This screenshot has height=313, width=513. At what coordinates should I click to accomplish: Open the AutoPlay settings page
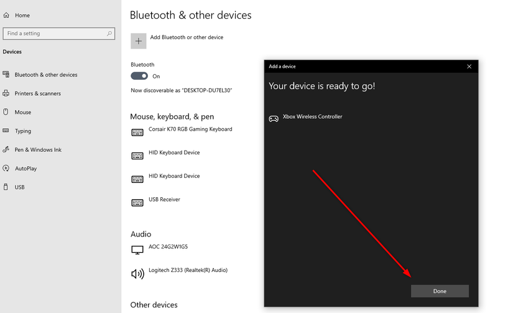tap(25, 168)
